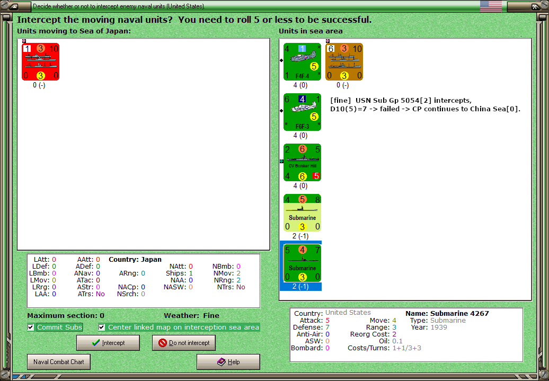
Task: Click the United States flag icon
Action: click(491, 6)
